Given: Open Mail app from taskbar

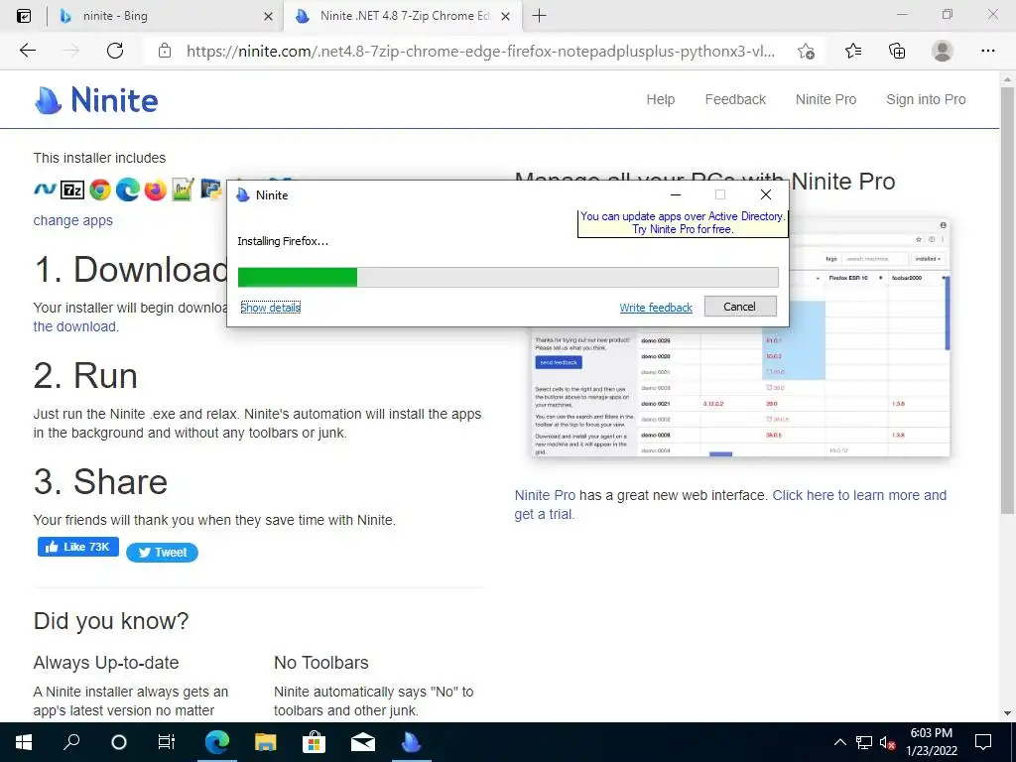Looking at the screenshot, I should tap(363, 742).
